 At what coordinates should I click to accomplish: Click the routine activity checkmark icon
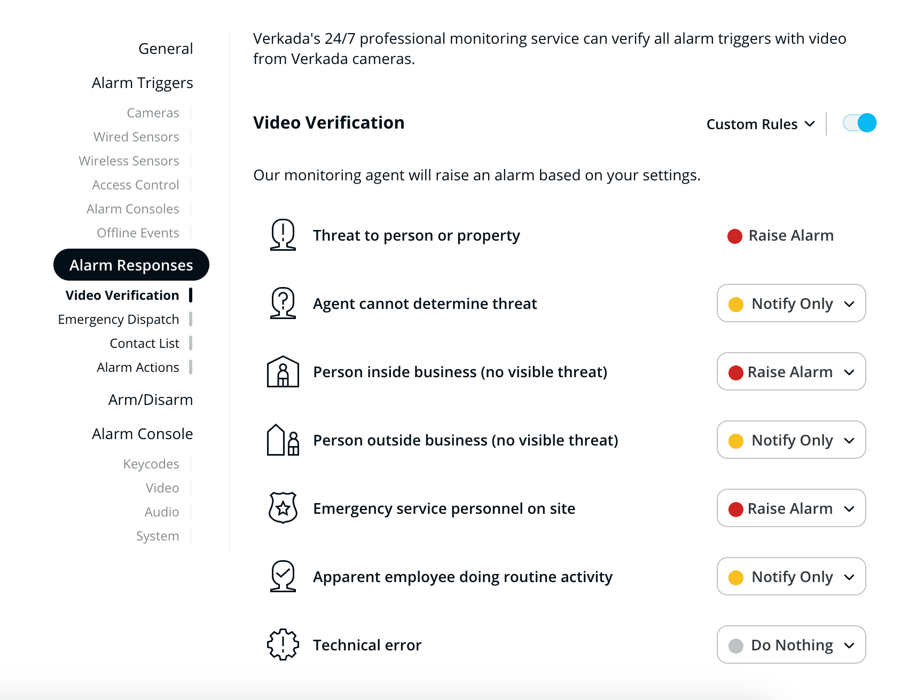(283, 577)
